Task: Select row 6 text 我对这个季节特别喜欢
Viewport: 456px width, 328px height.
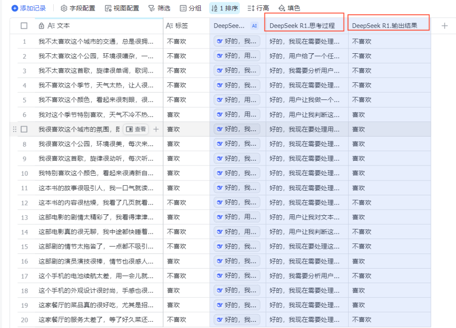Action: pos(96,114)
